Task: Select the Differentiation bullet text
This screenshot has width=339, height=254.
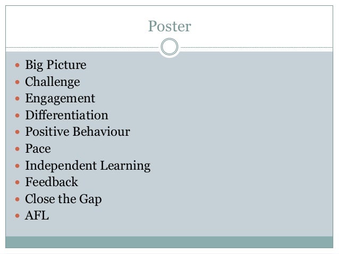Action: coord(66,115)
